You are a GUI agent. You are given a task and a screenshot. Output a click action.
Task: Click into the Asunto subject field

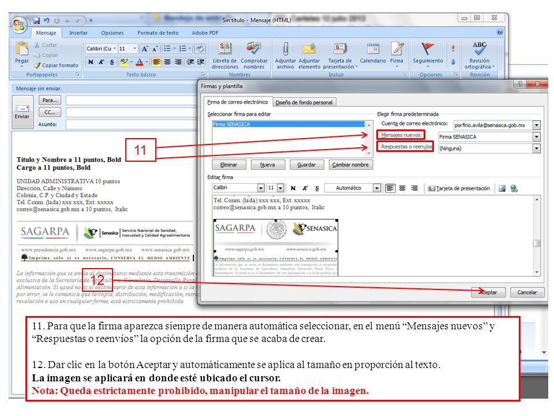point(132,125)
